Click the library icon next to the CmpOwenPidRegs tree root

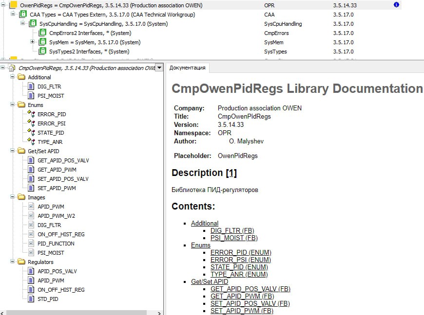12,68
